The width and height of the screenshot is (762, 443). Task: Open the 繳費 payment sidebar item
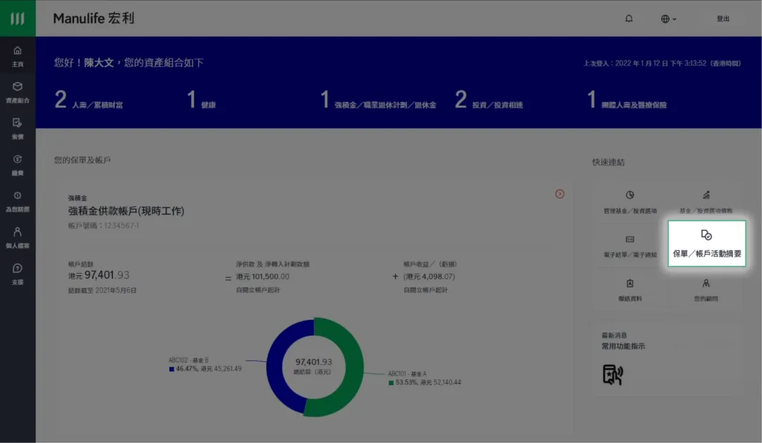coord(18,165)
